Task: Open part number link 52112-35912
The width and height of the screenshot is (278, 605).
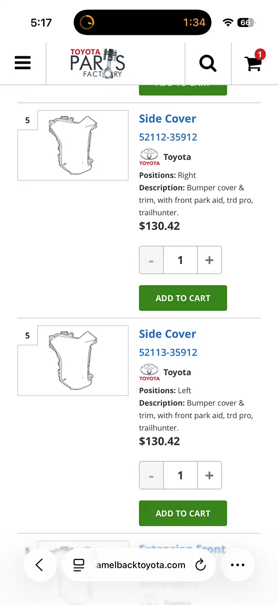Action: (x=168, y=137)
